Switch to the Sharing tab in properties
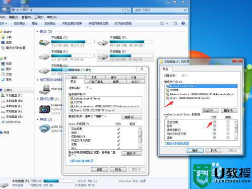The height and width of the screenshot is (189, 252). coord(134,78)
